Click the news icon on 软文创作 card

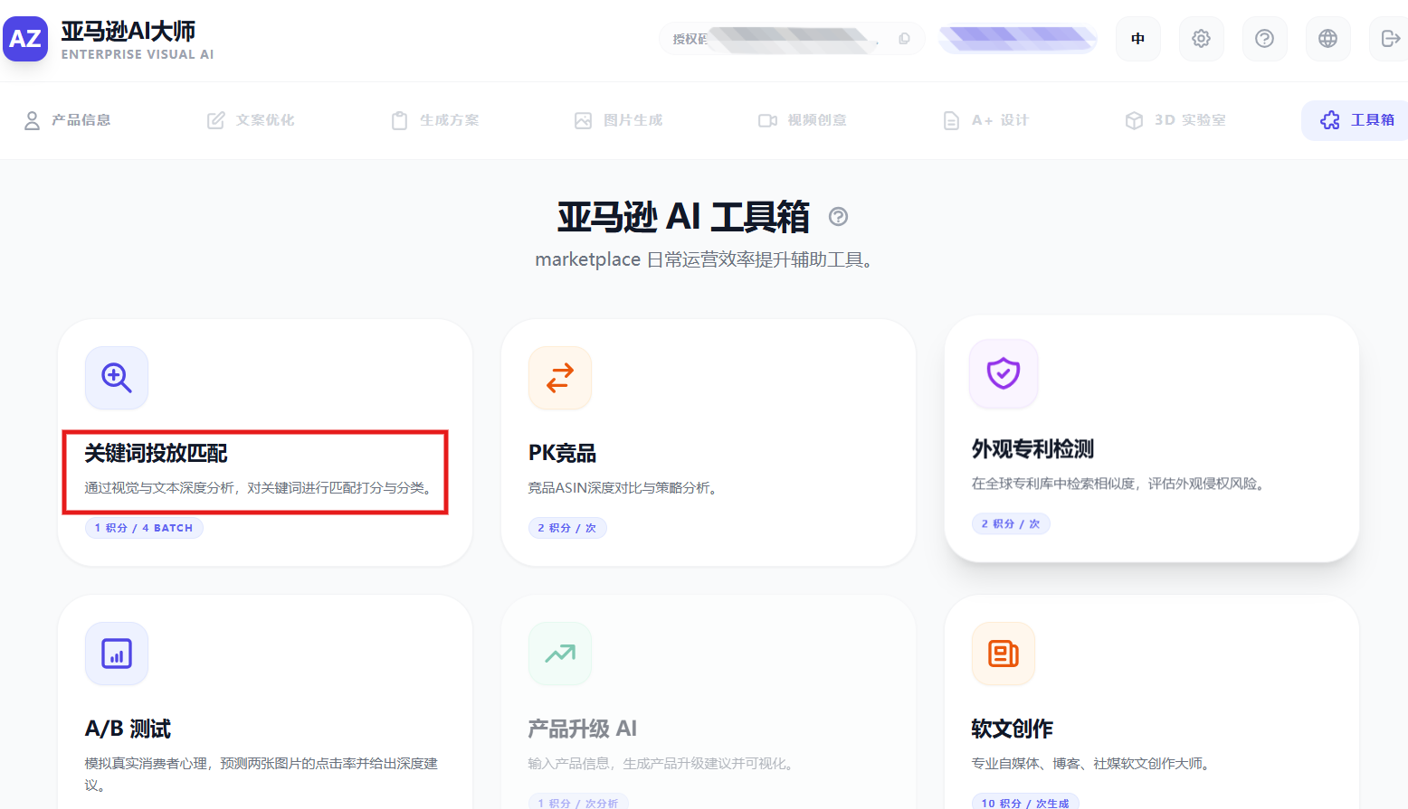[x=1004, y=654]
